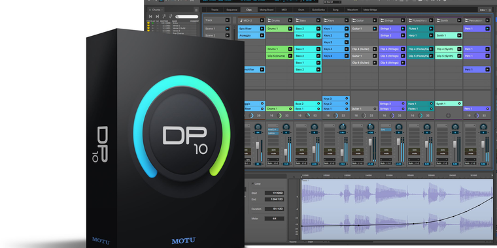The image size is (497, 248).
Task: Click the Meter 4/4 field
Action: pyautogui.click(x=274, y=219)
